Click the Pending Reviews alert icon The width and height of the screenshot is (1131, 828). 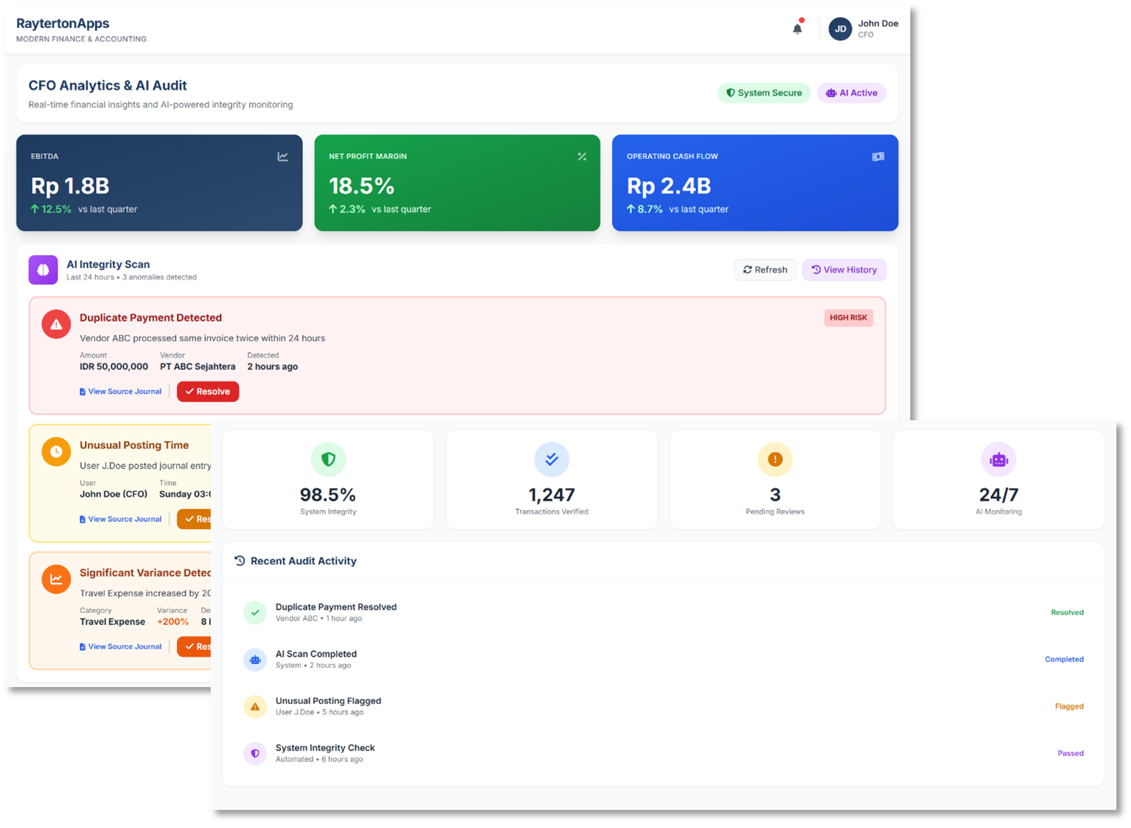pyautogui.click(x=774, y=459)
